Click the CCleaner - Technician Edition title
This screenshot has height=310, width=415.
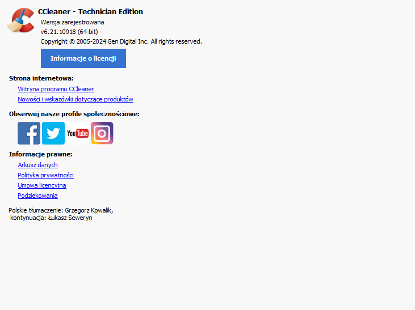[90, 12]
